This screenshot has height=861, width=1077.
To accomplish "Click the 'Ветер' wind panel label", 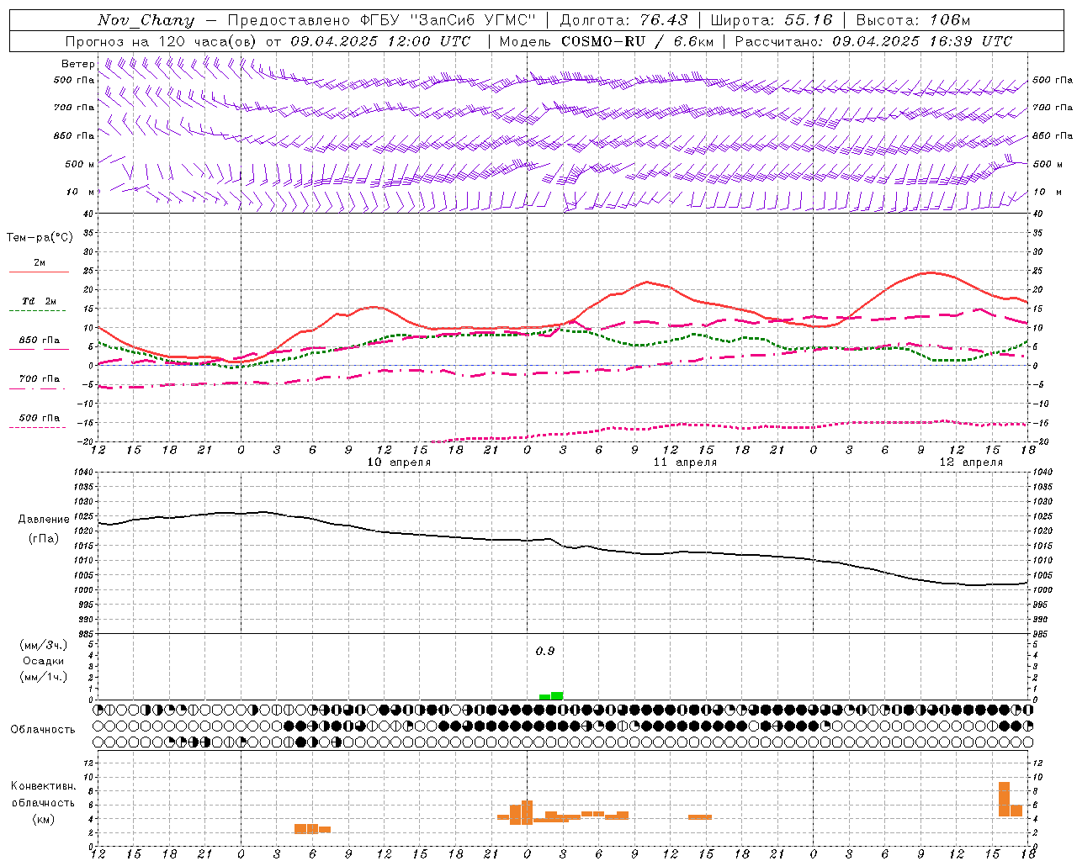I will (78, 64).
